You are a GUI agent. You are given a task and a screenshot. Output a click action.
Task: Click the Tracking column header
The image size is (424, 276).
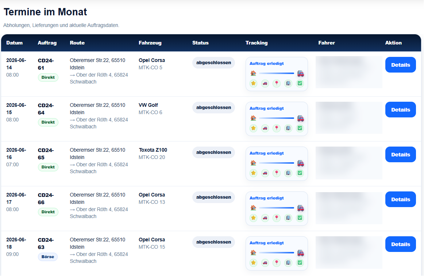point(257,43)
